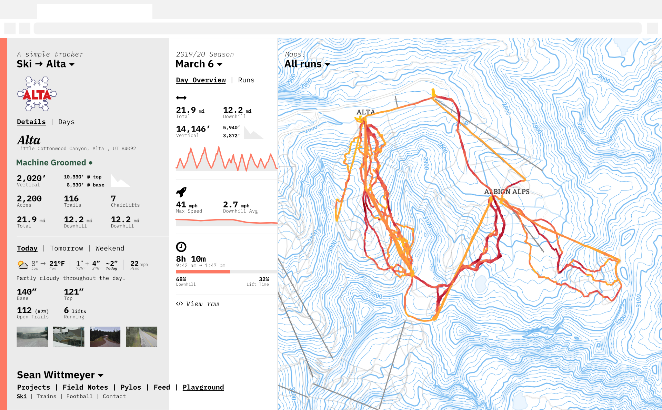Click the rocket speed icon

point(181,192)
